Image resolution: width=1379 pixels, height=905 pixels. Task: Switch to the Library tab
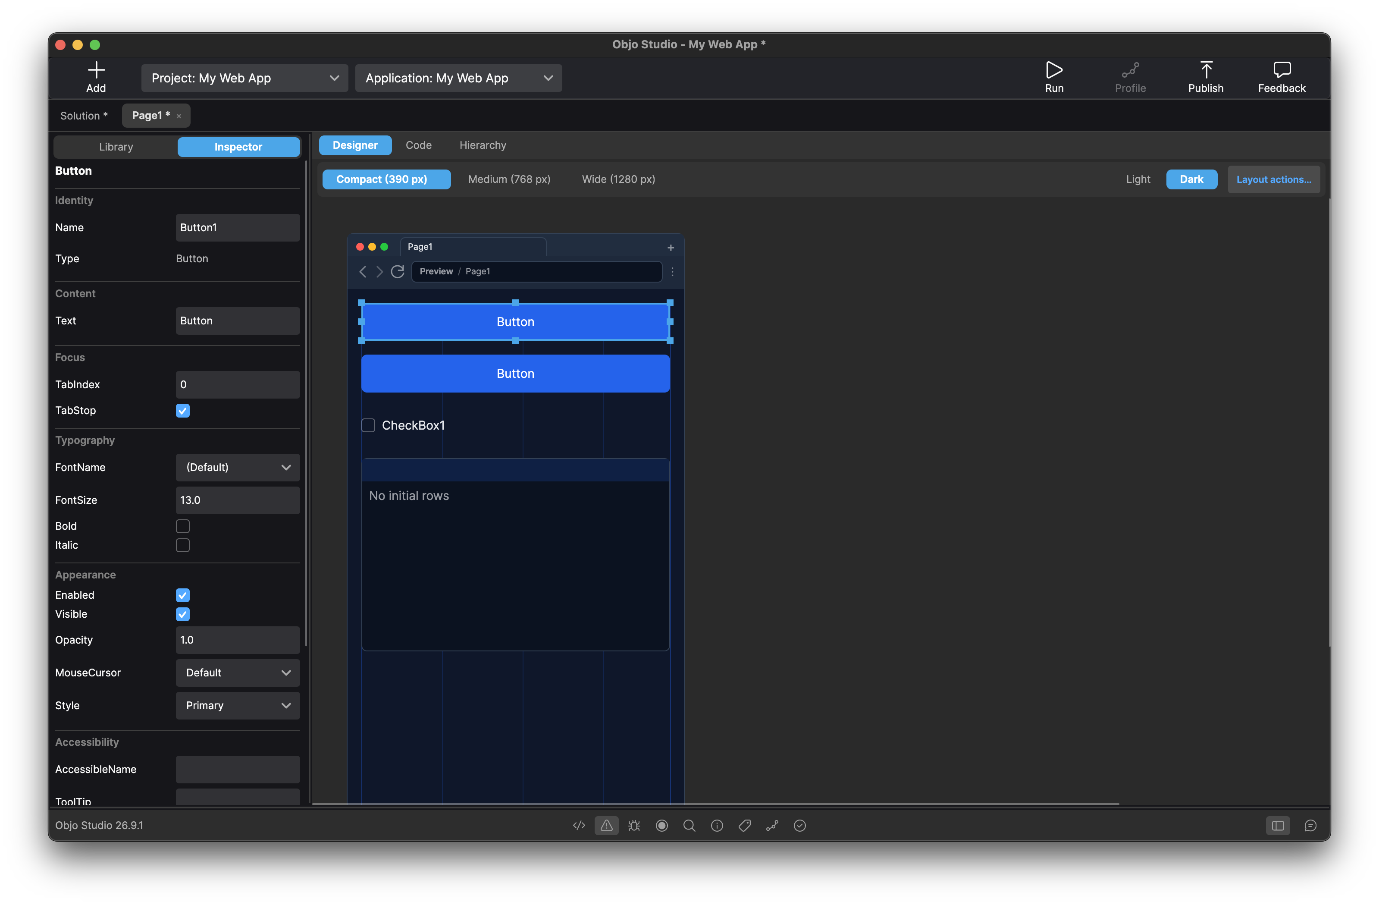pyautogui.click(x=116, y=147)
